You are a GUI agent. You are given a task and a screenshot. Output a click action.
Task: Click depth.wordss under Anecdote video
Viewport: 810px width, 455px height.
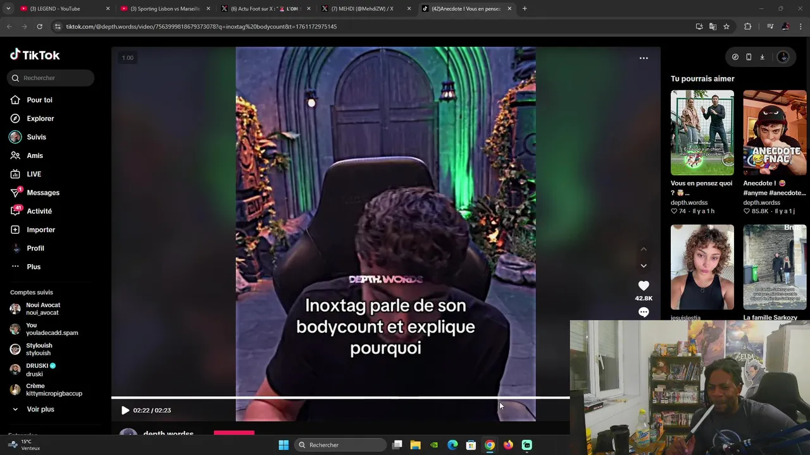pos(761,203)
